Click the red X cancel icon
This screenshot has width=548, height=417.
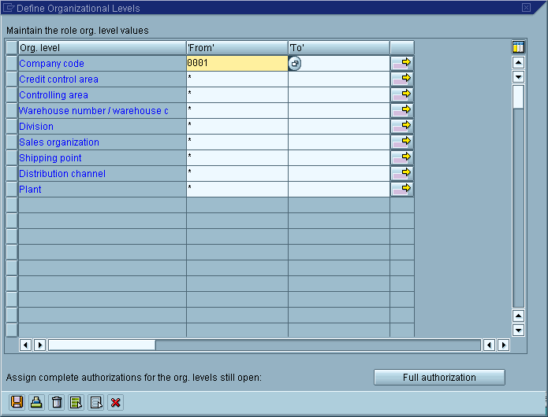116,402
